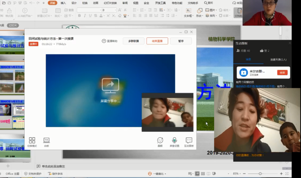Click the 一键美化 beautify icon
The image size is (301, 178).
tap(150, 174)
